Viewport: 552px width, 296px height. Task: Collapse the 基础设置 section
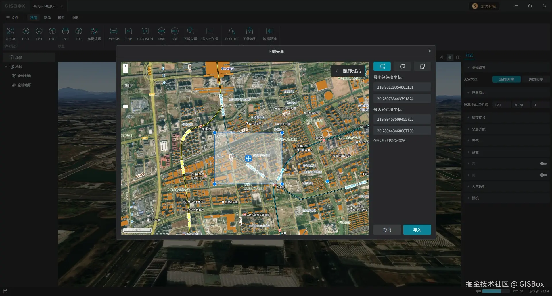468,67
